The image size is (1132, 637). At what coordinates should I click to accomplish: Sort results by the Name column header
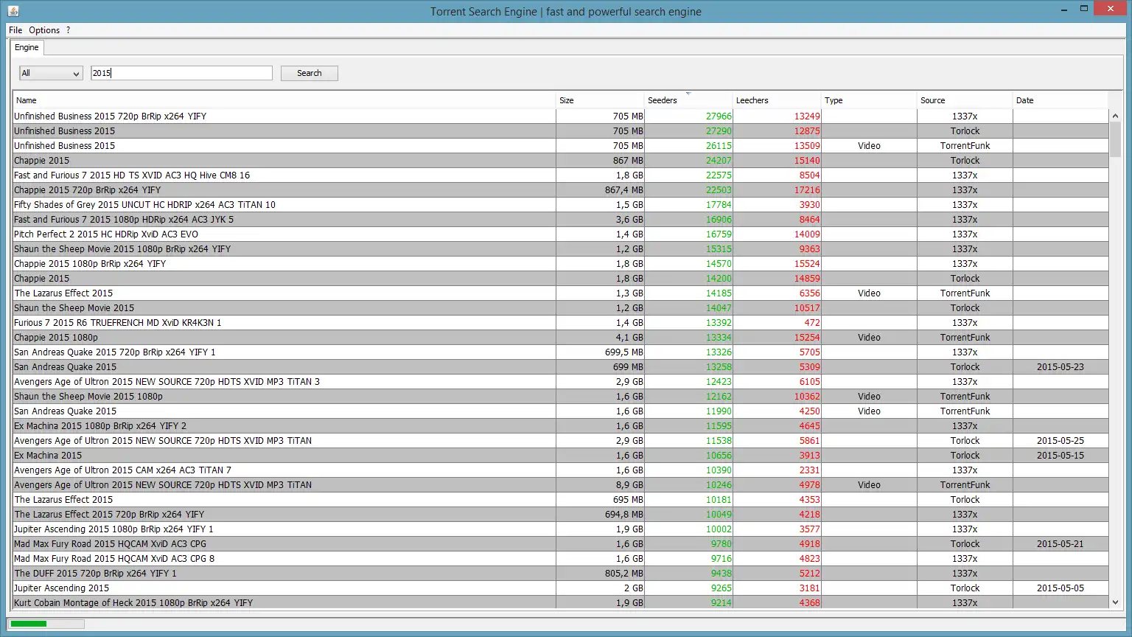[x=284, y=100]
